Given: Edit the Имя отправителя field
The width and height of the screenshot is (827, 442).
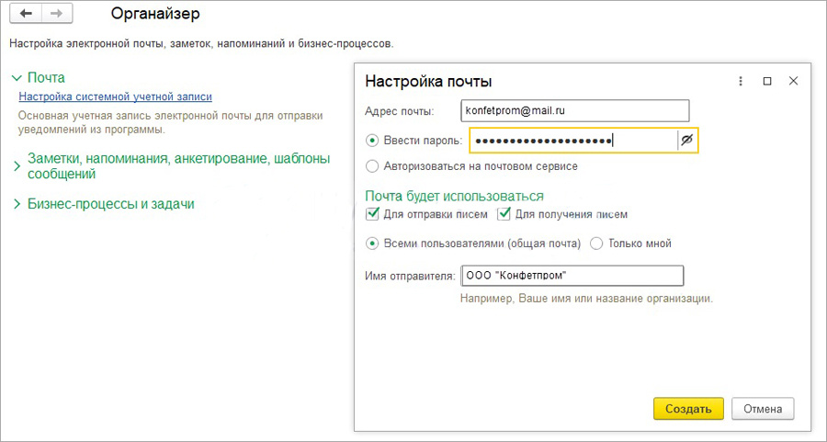Looking at the screenshot, I should tap(572, 276).
